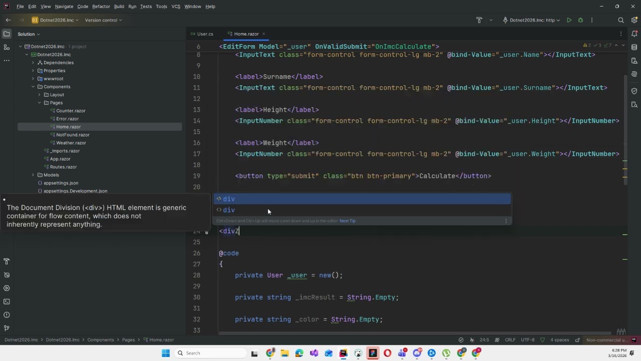Image resolution: width=641 pixels, height=361 pixels.
Task: Select the highlighted div completion suggestion
Action: pos(363,199)
